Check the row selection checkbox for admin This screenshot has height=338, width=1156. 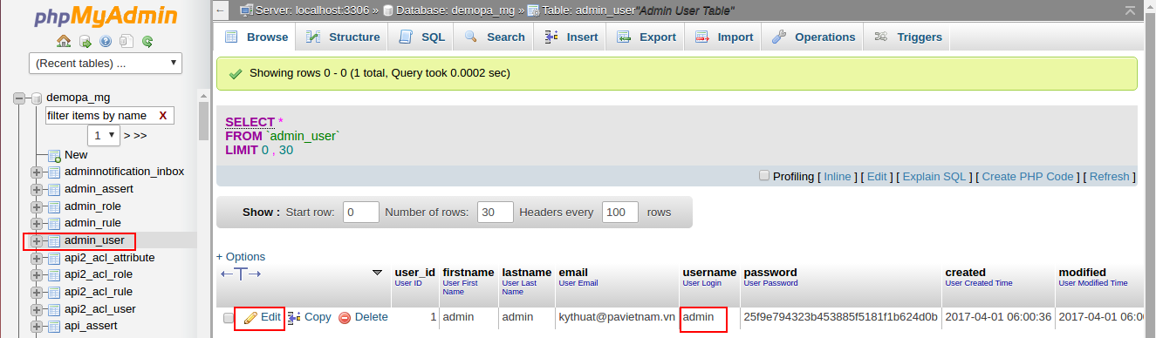pyautogui.click(x=229, y=318)
